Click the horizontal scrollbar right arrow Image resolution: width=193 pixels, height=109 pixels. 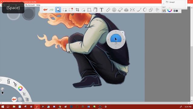(189, 103)
